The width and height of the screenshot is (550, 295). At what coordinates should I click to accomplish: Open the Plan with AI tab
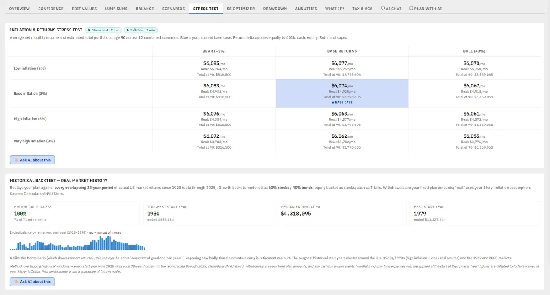pos(425,9)
